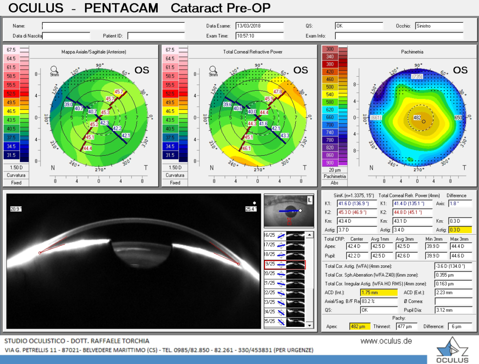Click the scroll-down arrow of the image list
This screenshot has width=479, height=364.
310,325
